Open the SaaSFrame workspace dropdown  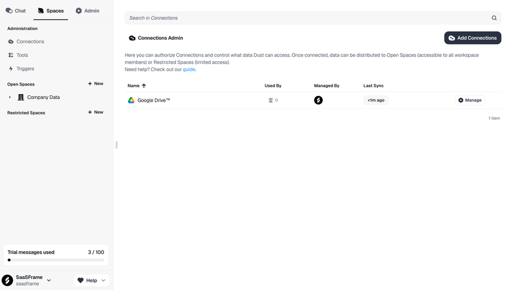click(49, 280)
